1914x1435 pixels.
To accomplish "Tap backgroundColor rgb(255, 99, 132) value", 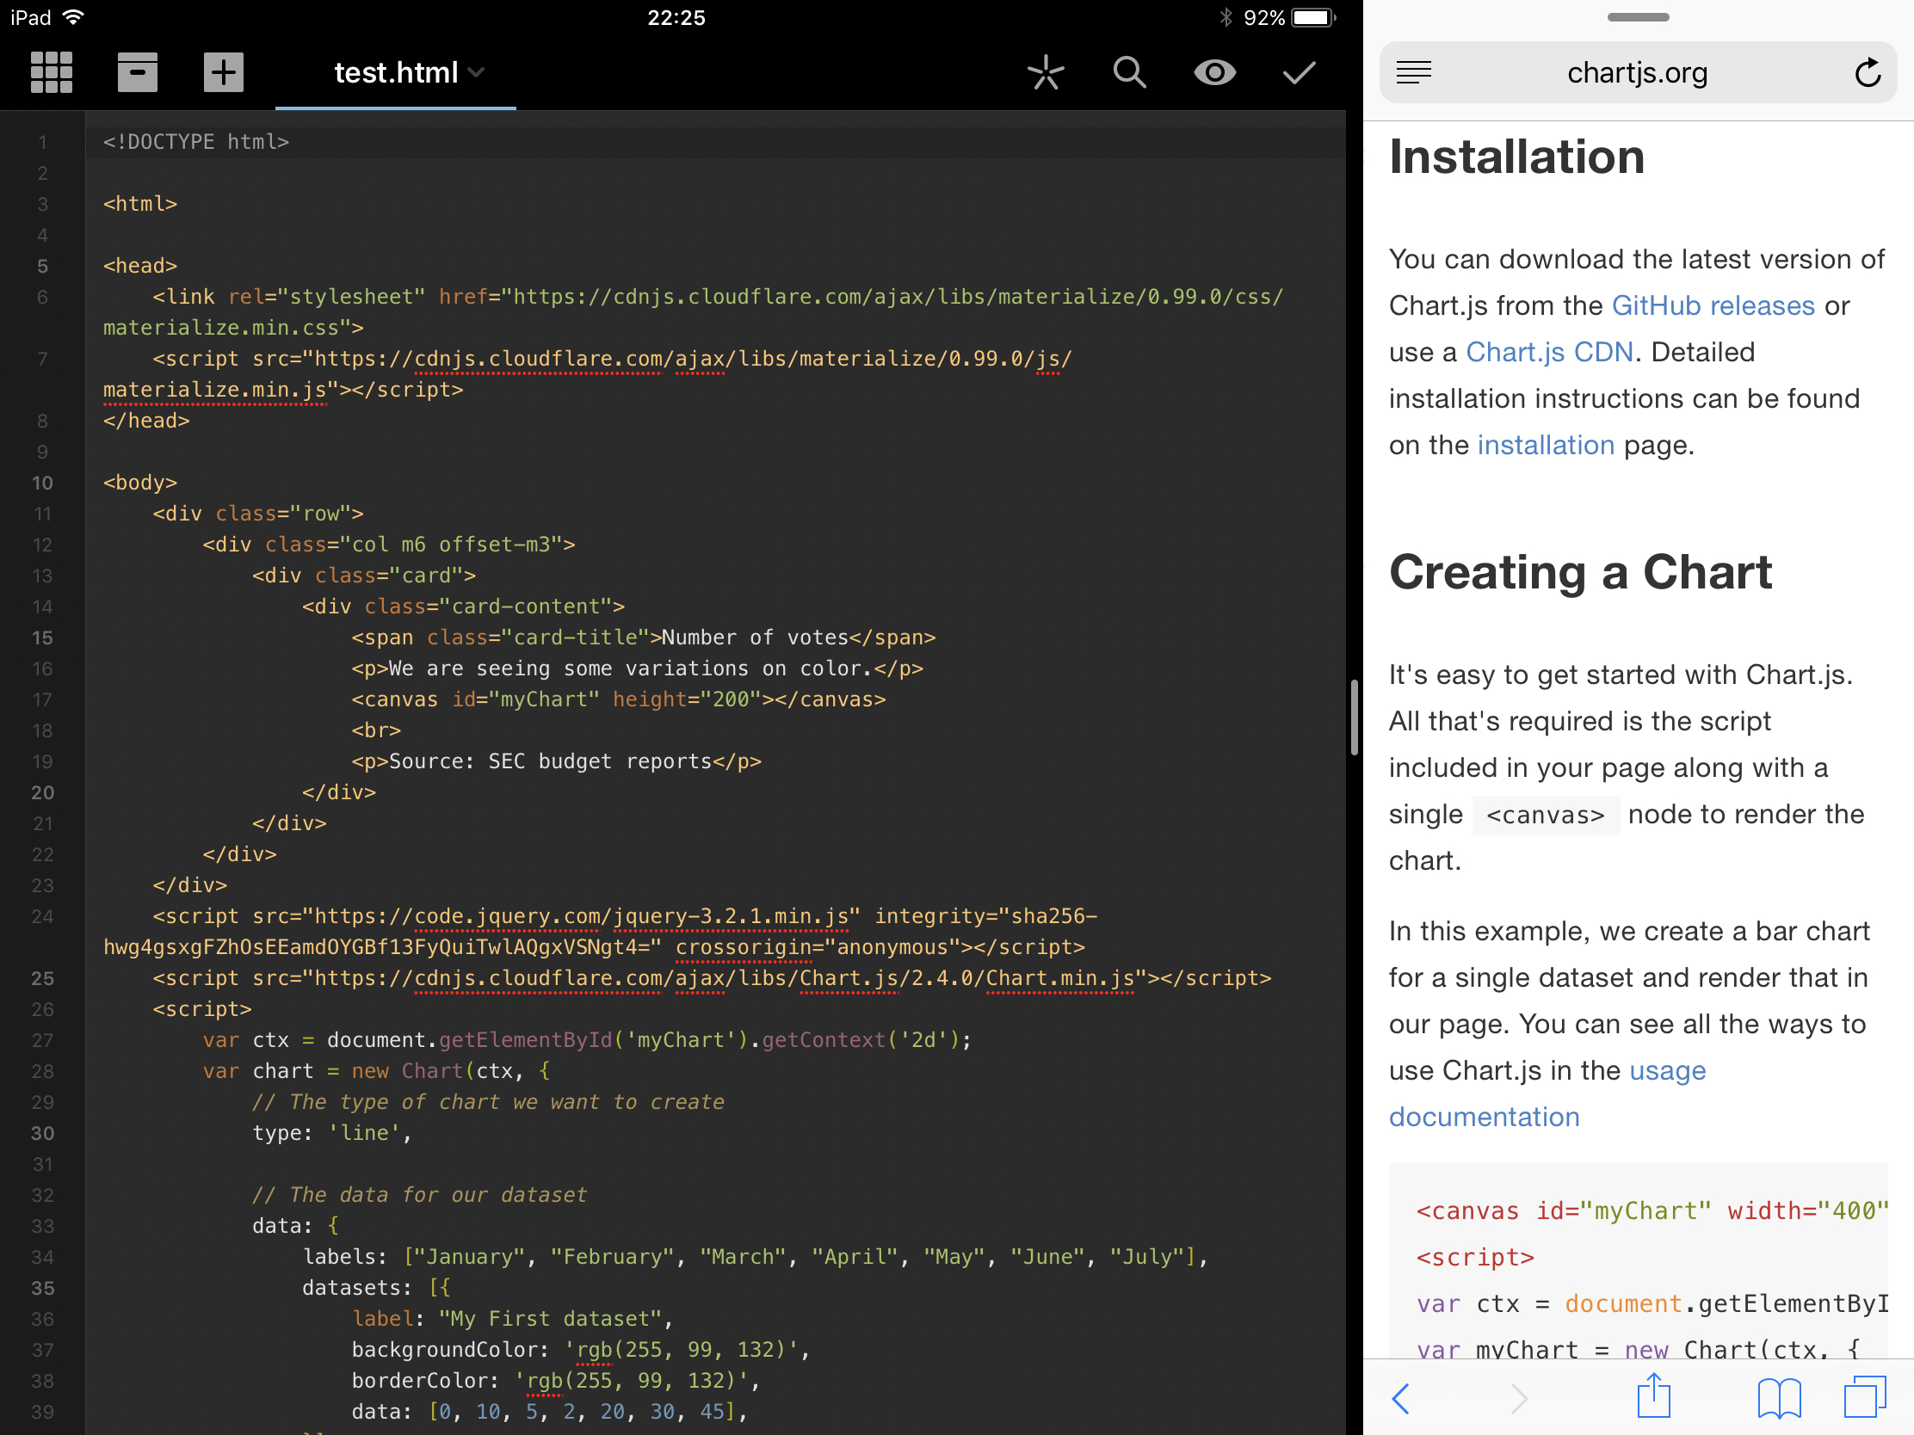I will (x=681, y=1350).
